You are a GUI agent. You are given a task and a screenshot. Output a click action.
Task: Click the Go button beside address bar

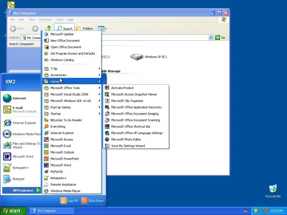220,38
